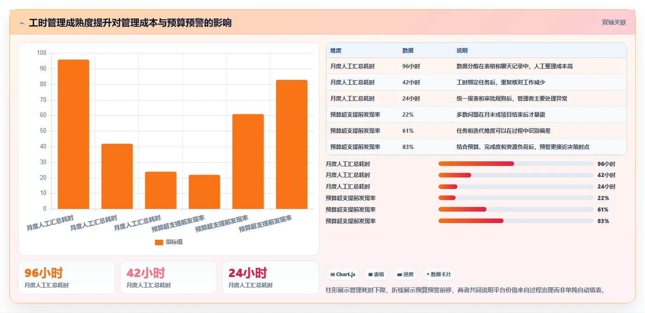Click the 24小时 progress bar

[516, 187]
